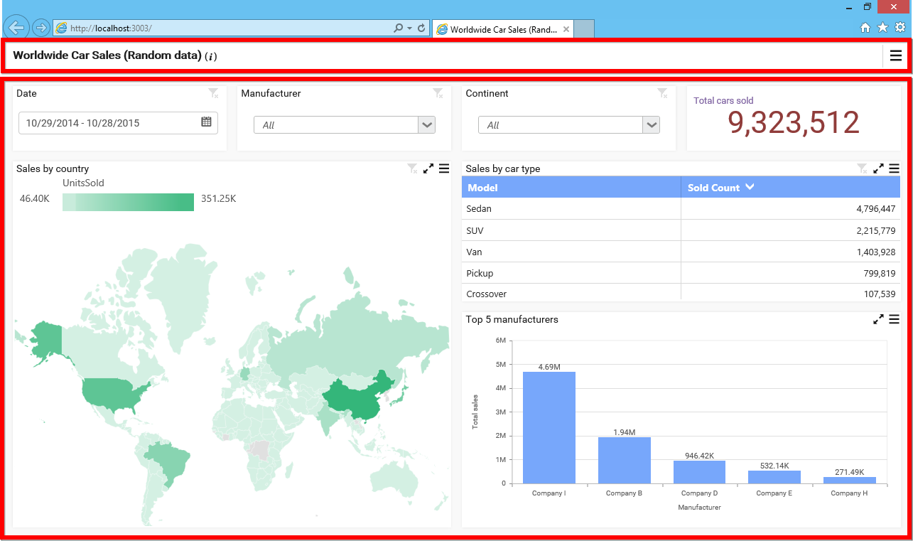Clear filter on Sales by country

coord(412,168)
